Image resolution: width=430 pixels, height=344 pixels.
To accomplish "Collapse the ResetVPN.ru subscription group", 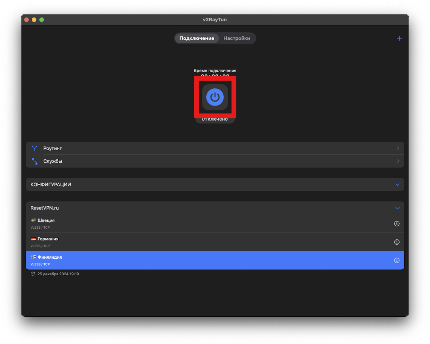I will click(x=397, y=208).
